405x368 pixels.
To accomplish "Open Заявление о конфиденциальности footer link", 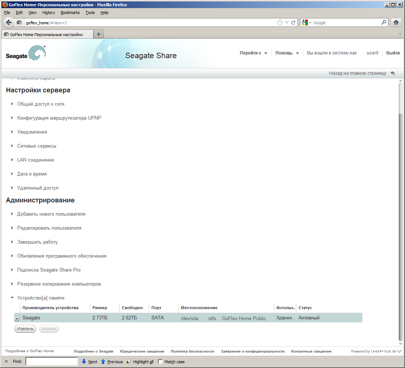I will (253, 351).
